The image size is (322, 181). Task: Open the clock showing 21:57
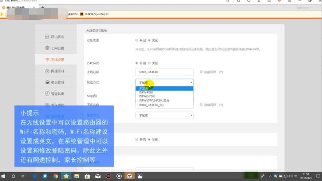[306, 176]
